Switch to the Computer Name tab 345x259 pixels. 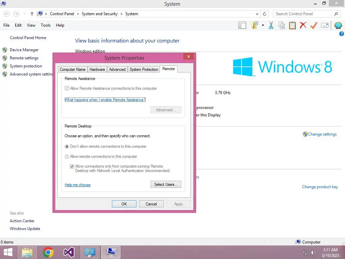pyautogui.click(x=72, y=69)
